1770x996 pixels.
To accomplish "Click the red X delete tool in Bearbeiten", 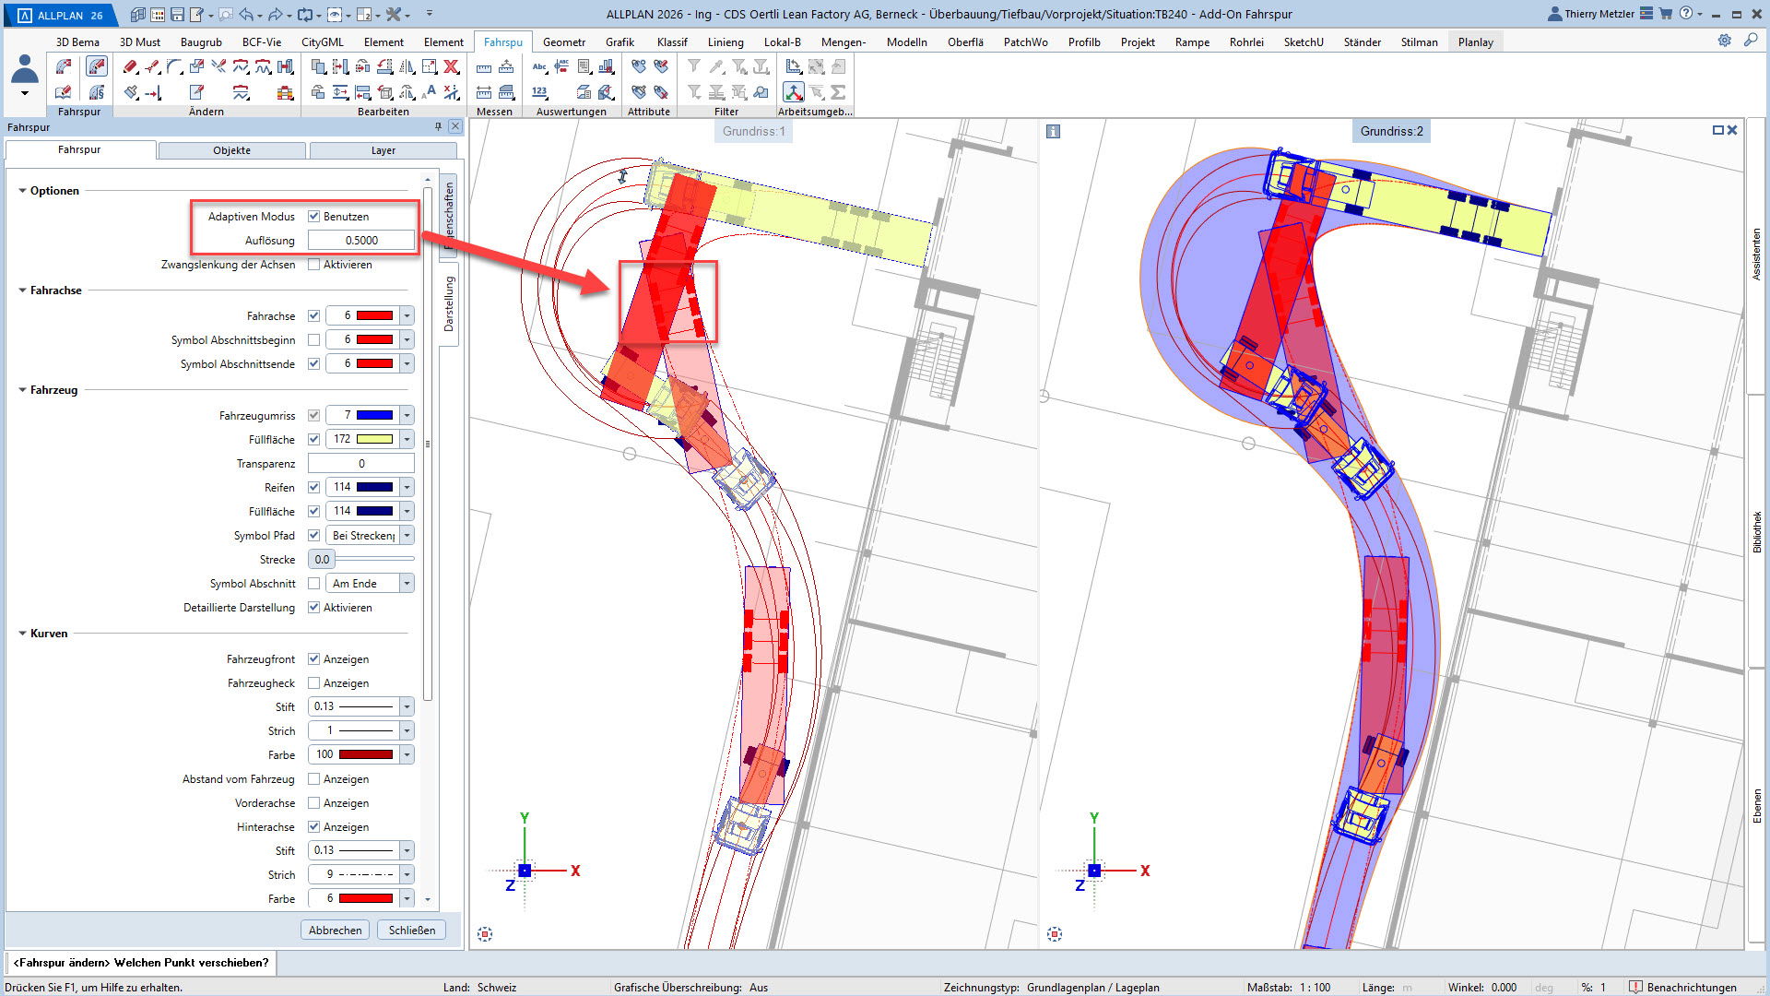I will point(451,66).
